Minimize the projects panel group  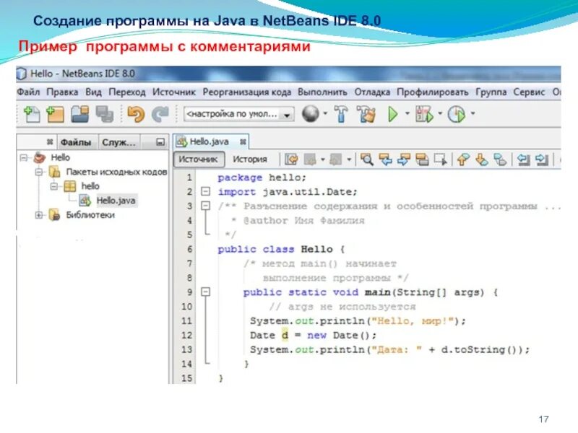pos(160,141)
